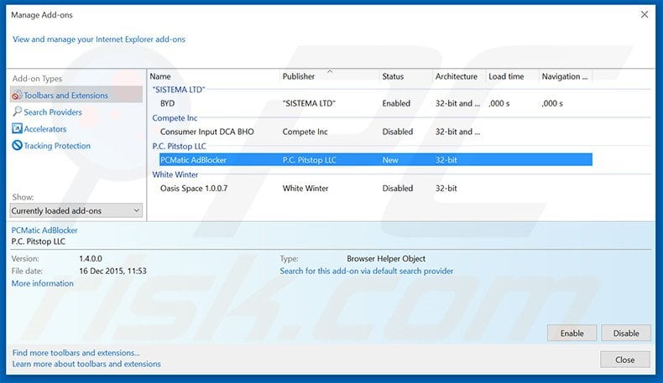This screenshot has width=663, height=383.
Task: Click the White Winter group header
Action: (175, 174)
